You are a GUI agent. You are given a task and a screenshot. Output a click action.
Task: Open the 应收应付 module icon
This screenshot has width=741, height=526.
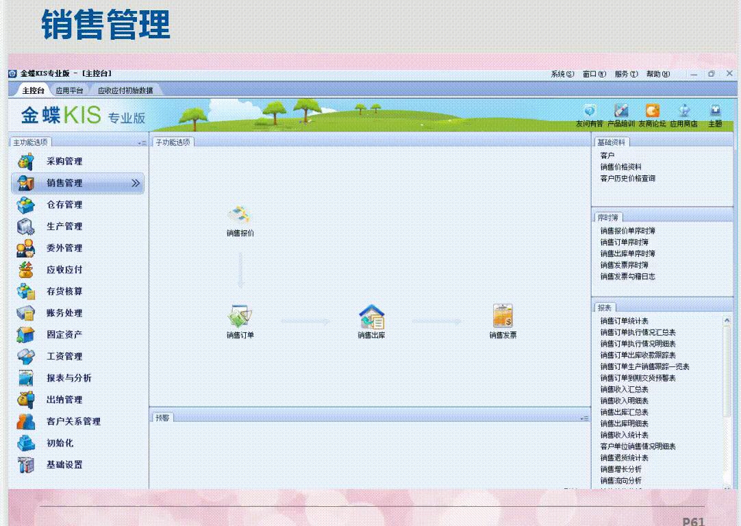[x=26, y=270]
